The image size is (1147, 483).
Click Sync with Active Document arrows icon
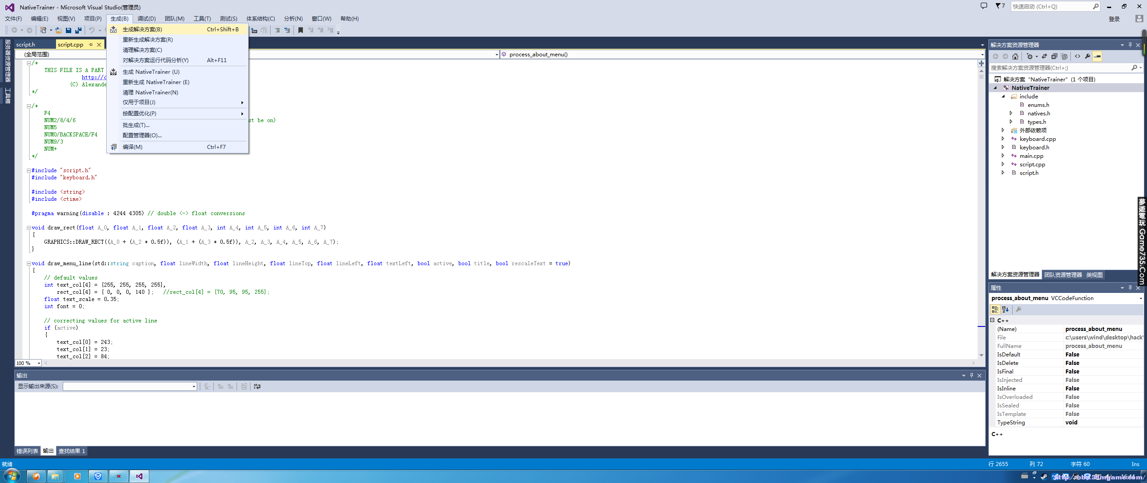pyautogui.click(x=1044, y=56)
